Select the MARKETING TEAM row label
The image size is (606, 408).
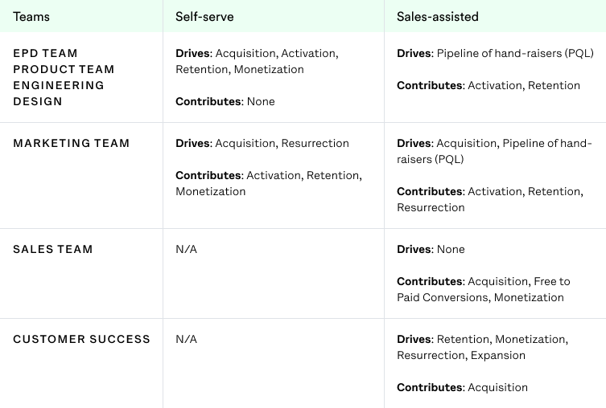coord(72,144)
